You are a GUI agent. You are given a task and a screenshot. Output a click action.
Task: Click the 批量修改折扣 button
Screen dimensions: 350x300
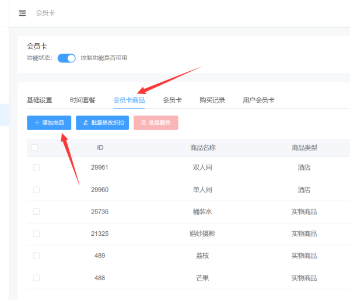tap(102, 123)
